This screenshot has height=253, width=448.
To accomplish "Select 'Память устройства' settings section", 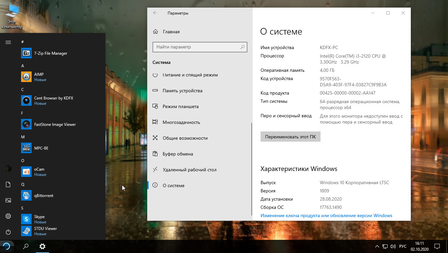I will 182,91.
